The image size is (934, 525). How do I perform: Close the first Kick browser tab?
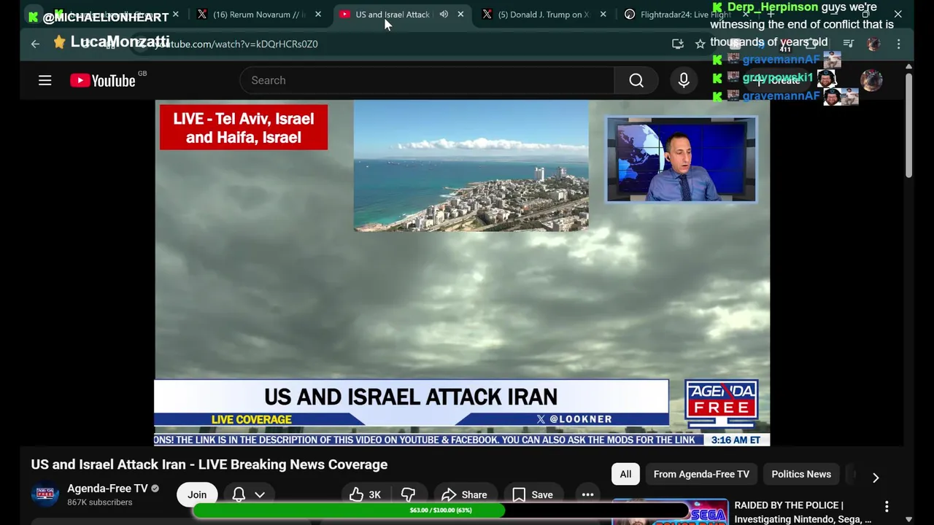coord(176,15)
